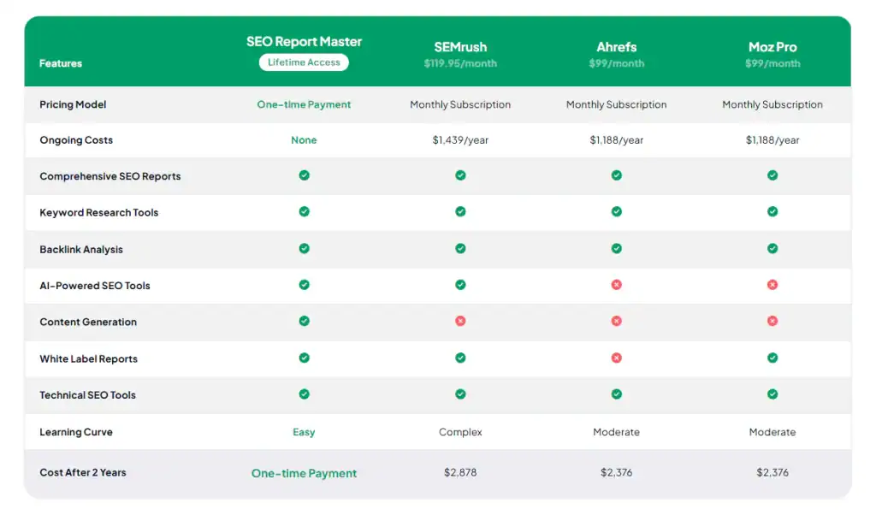Select the checkmark under SEMrush for Keyword Research Tools
The height and width of the screenshot is (515, 876).
460,212
